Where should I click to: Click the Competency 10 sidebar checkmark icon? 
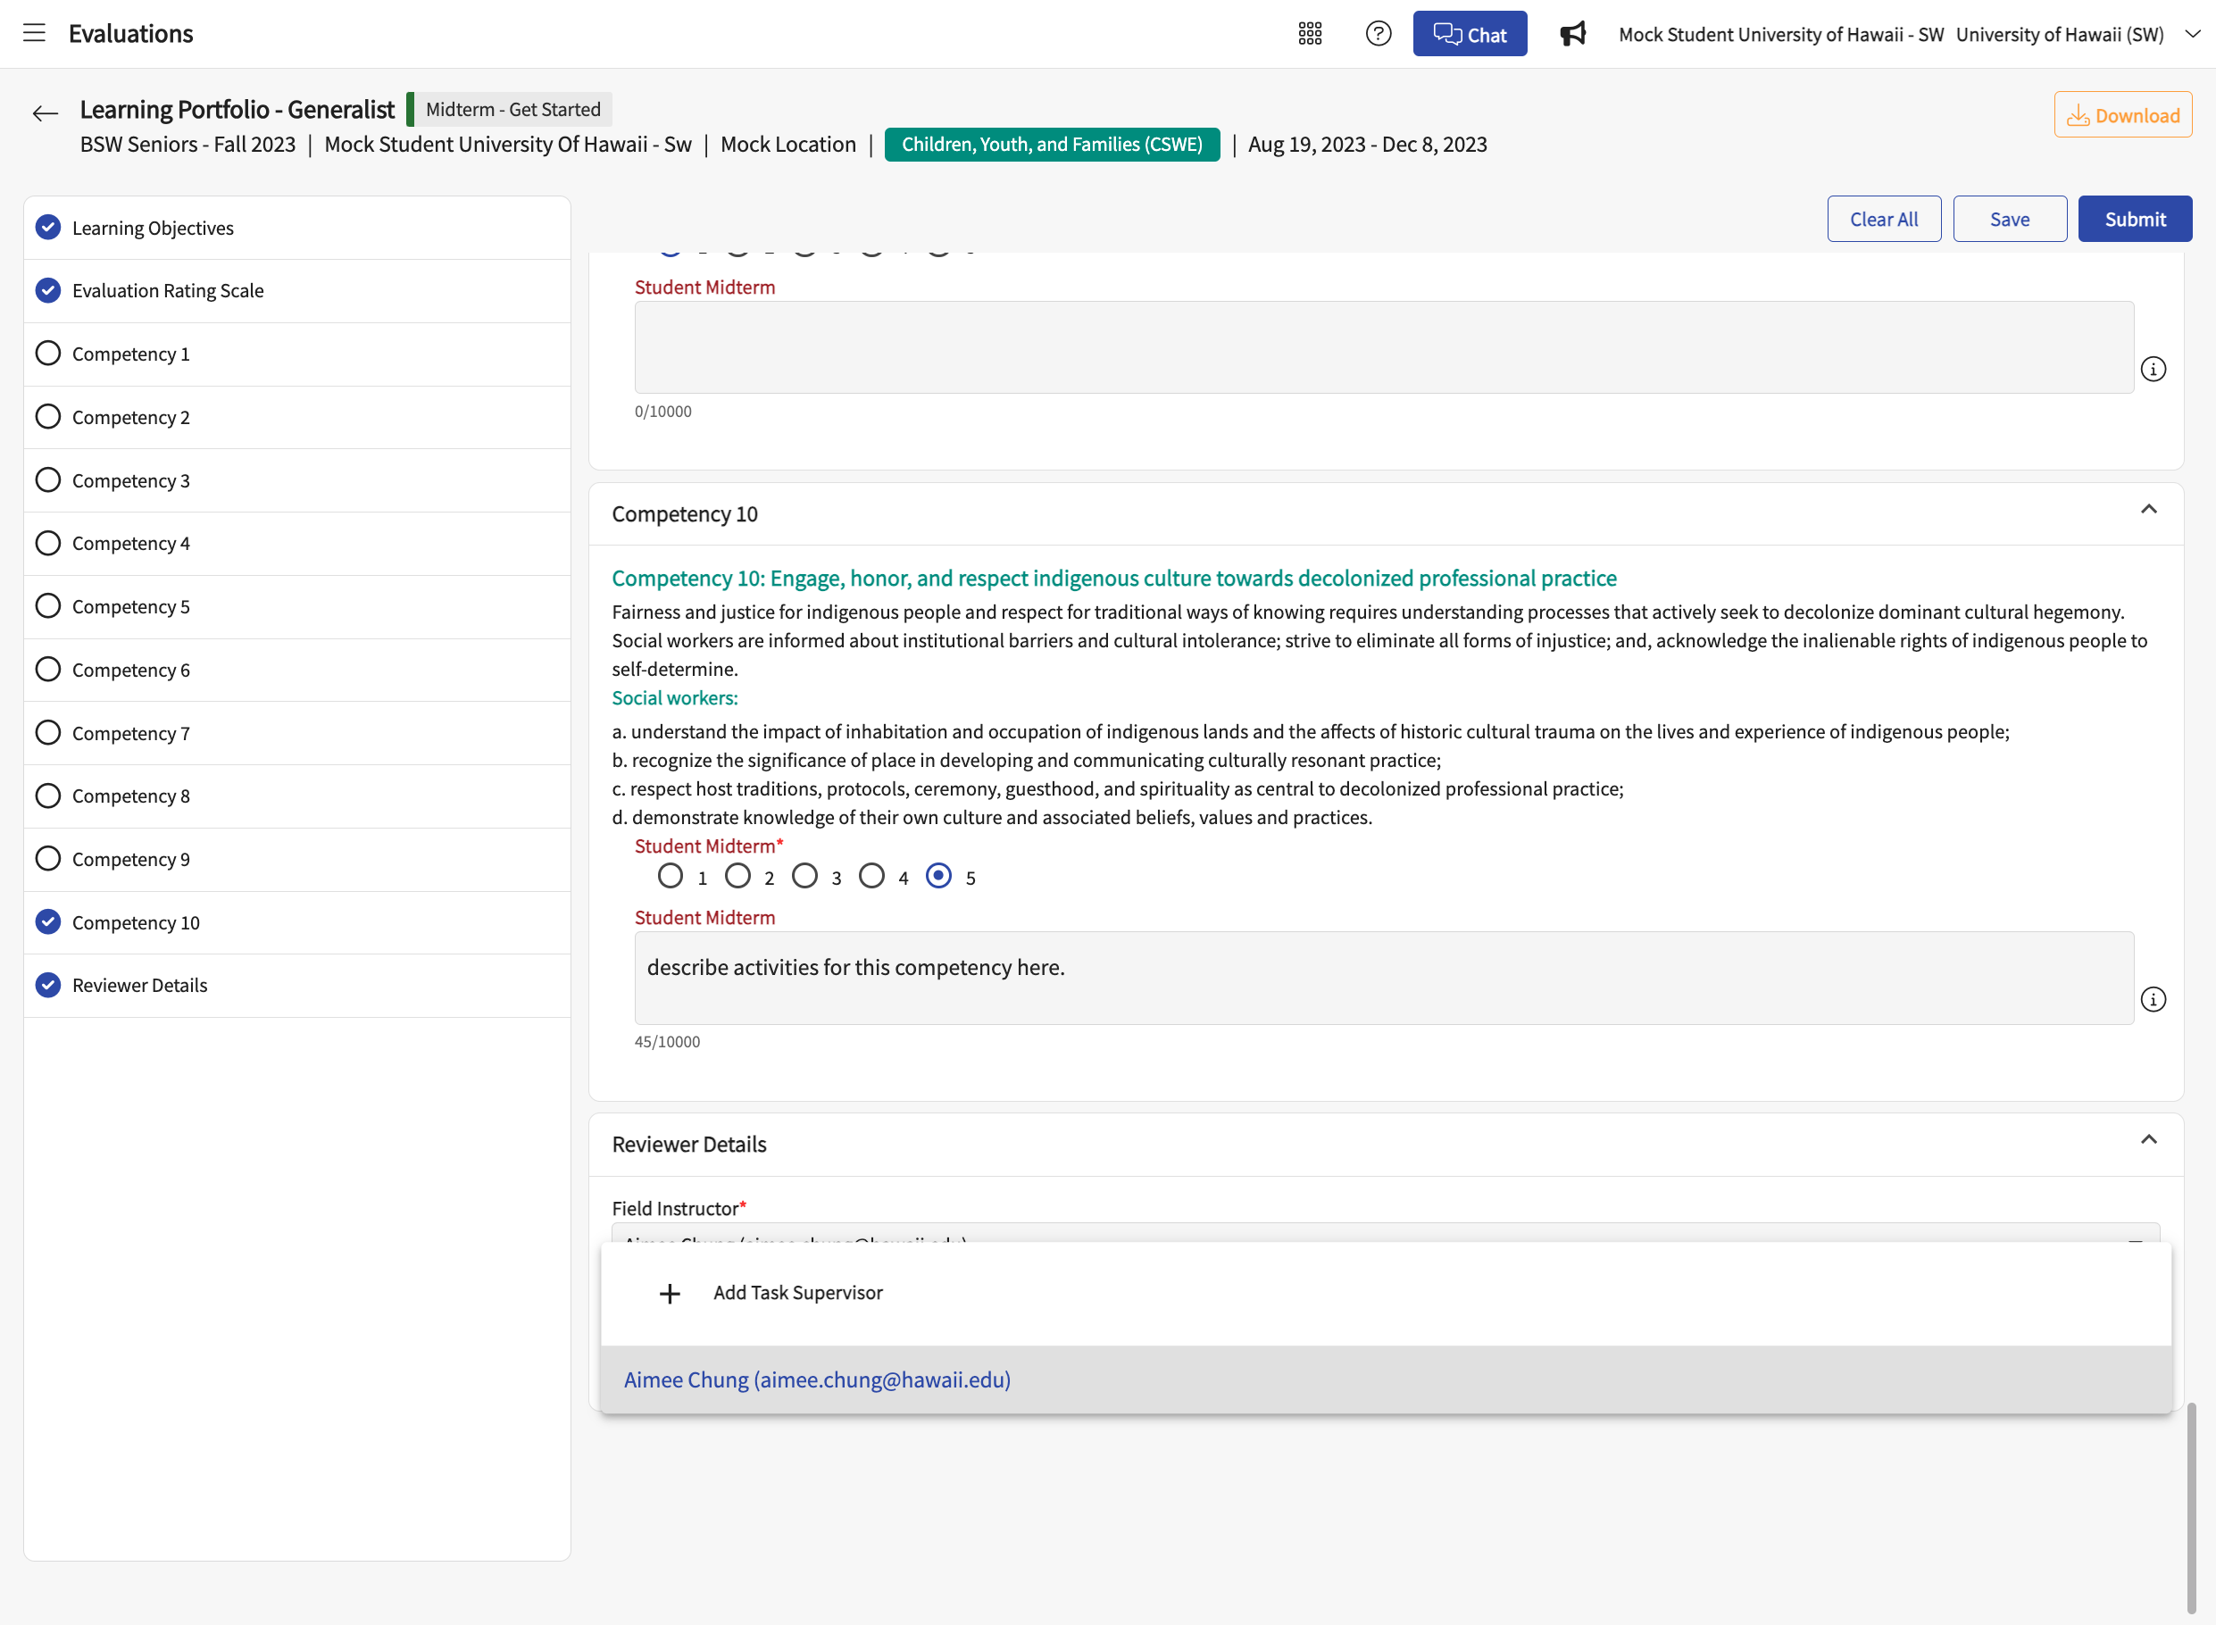click(x=48, y=921)
